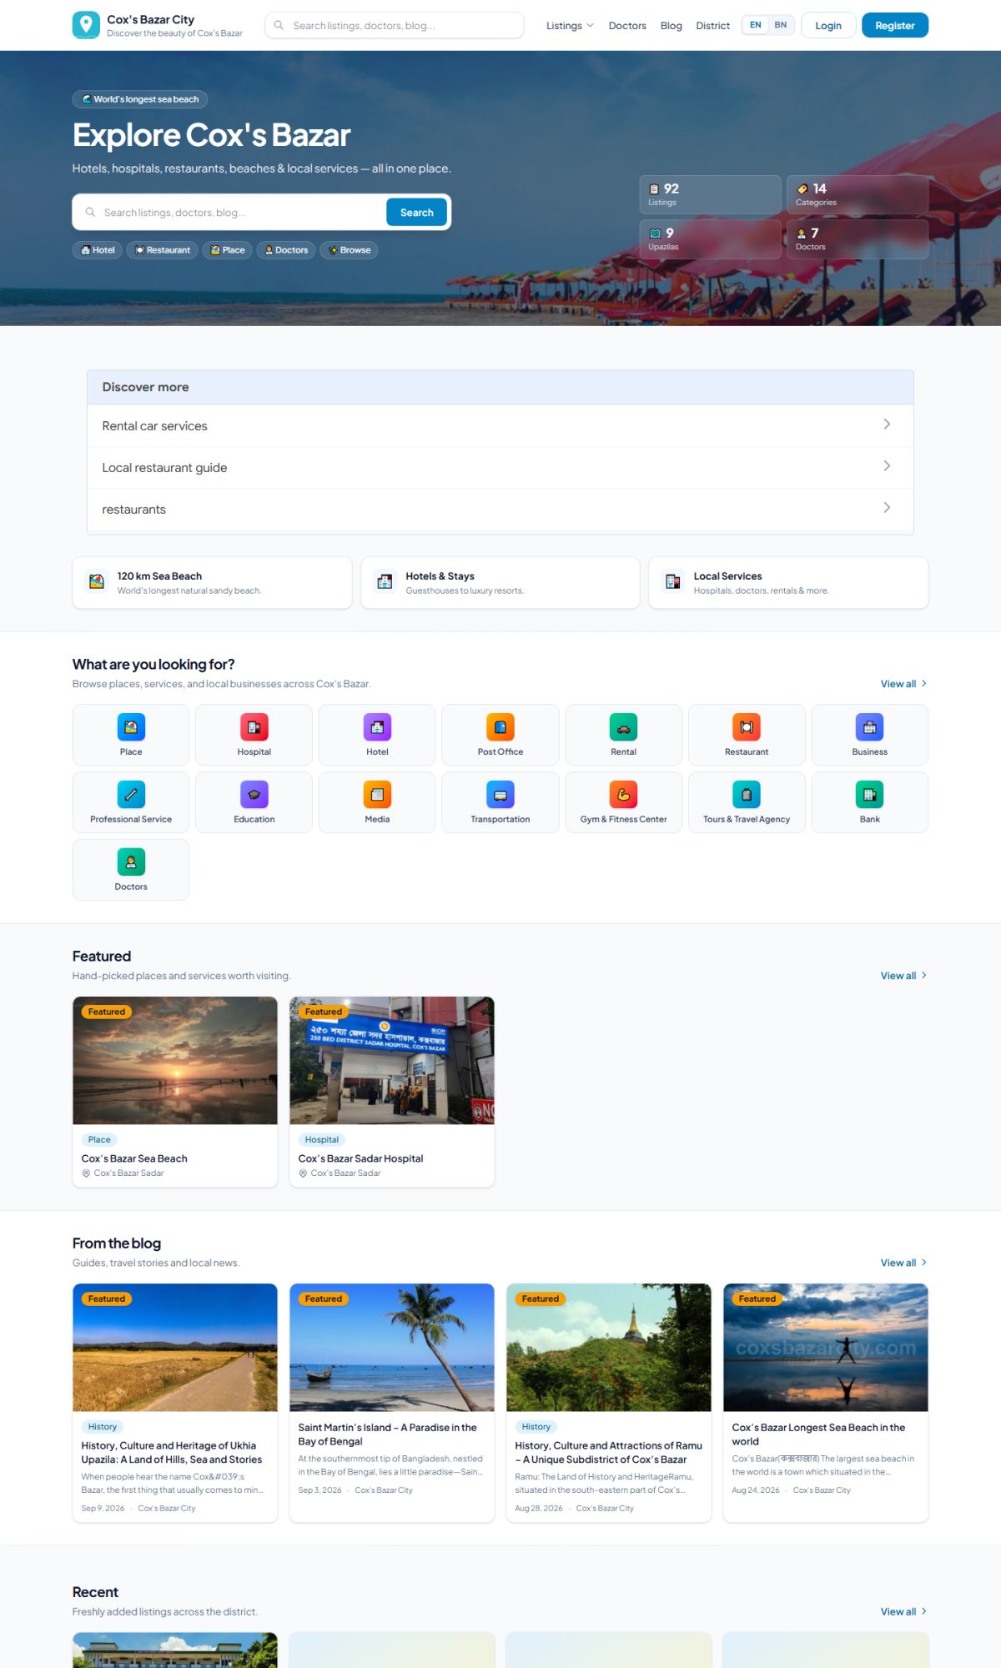The image size is (1001, 1668).
Task: Click the 14 Categories stat card
Action: click(858, 194)
